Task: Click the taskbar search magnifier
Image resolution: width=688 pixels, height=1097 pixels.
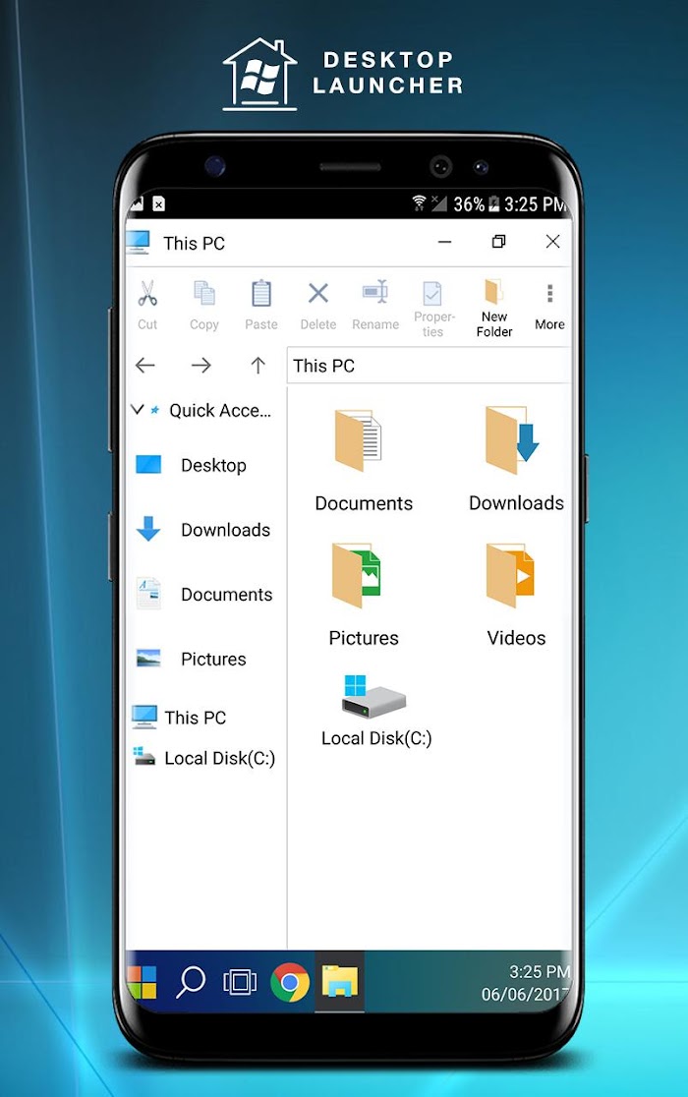Action: click(190, 982)
